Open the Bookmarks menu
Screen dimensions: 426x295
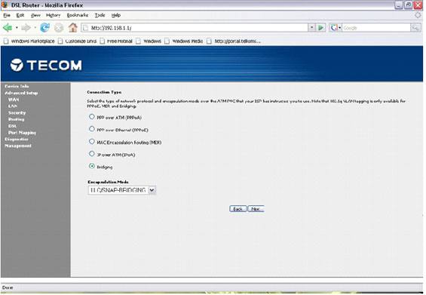(78, 15)
